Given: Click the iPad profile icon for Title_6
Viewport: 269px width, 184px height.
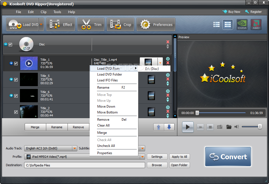Looking at the screenshot, I should pos(151,96).
